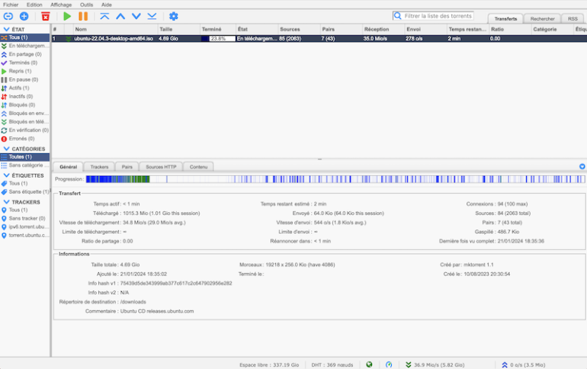This screenshot has height=369, width=587.
Task: Move torrent down in queue
Action: point(136,16)
